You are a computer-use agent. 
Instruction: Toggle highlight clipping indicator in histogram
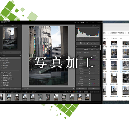coord(98,28)
